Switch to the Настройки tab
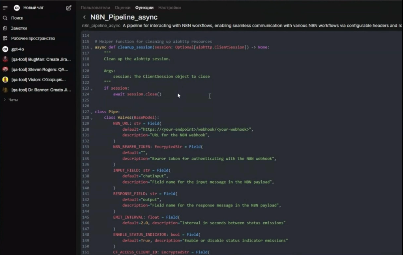 tap(169, 7)
